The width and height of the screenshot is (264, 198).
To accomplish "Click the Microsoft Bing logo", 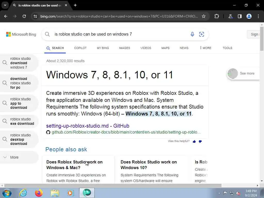I will pos(21,34).
